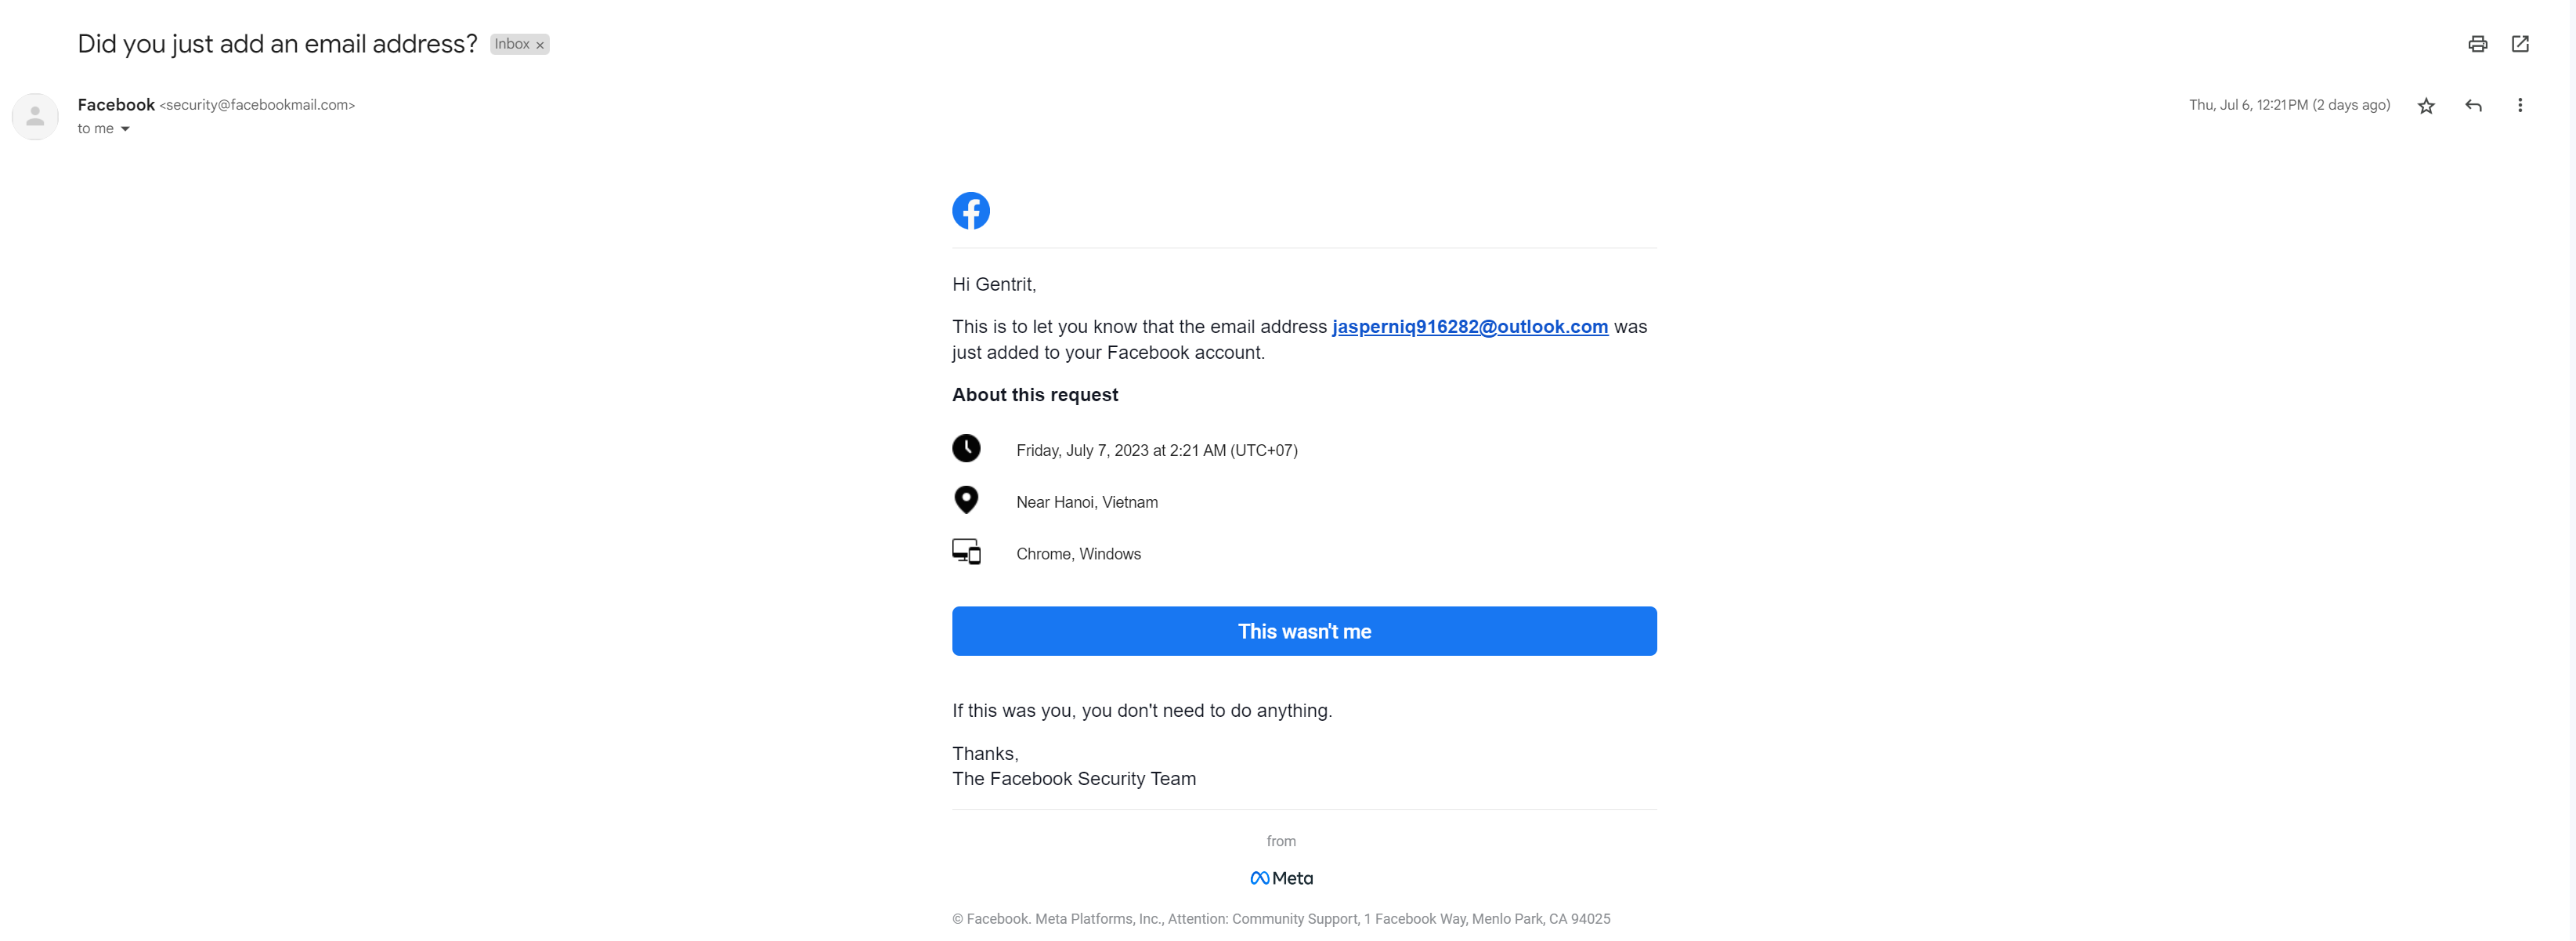Viewport: 2576px width, 941px height.
Task: Click the email subject title
Action: 277,44
